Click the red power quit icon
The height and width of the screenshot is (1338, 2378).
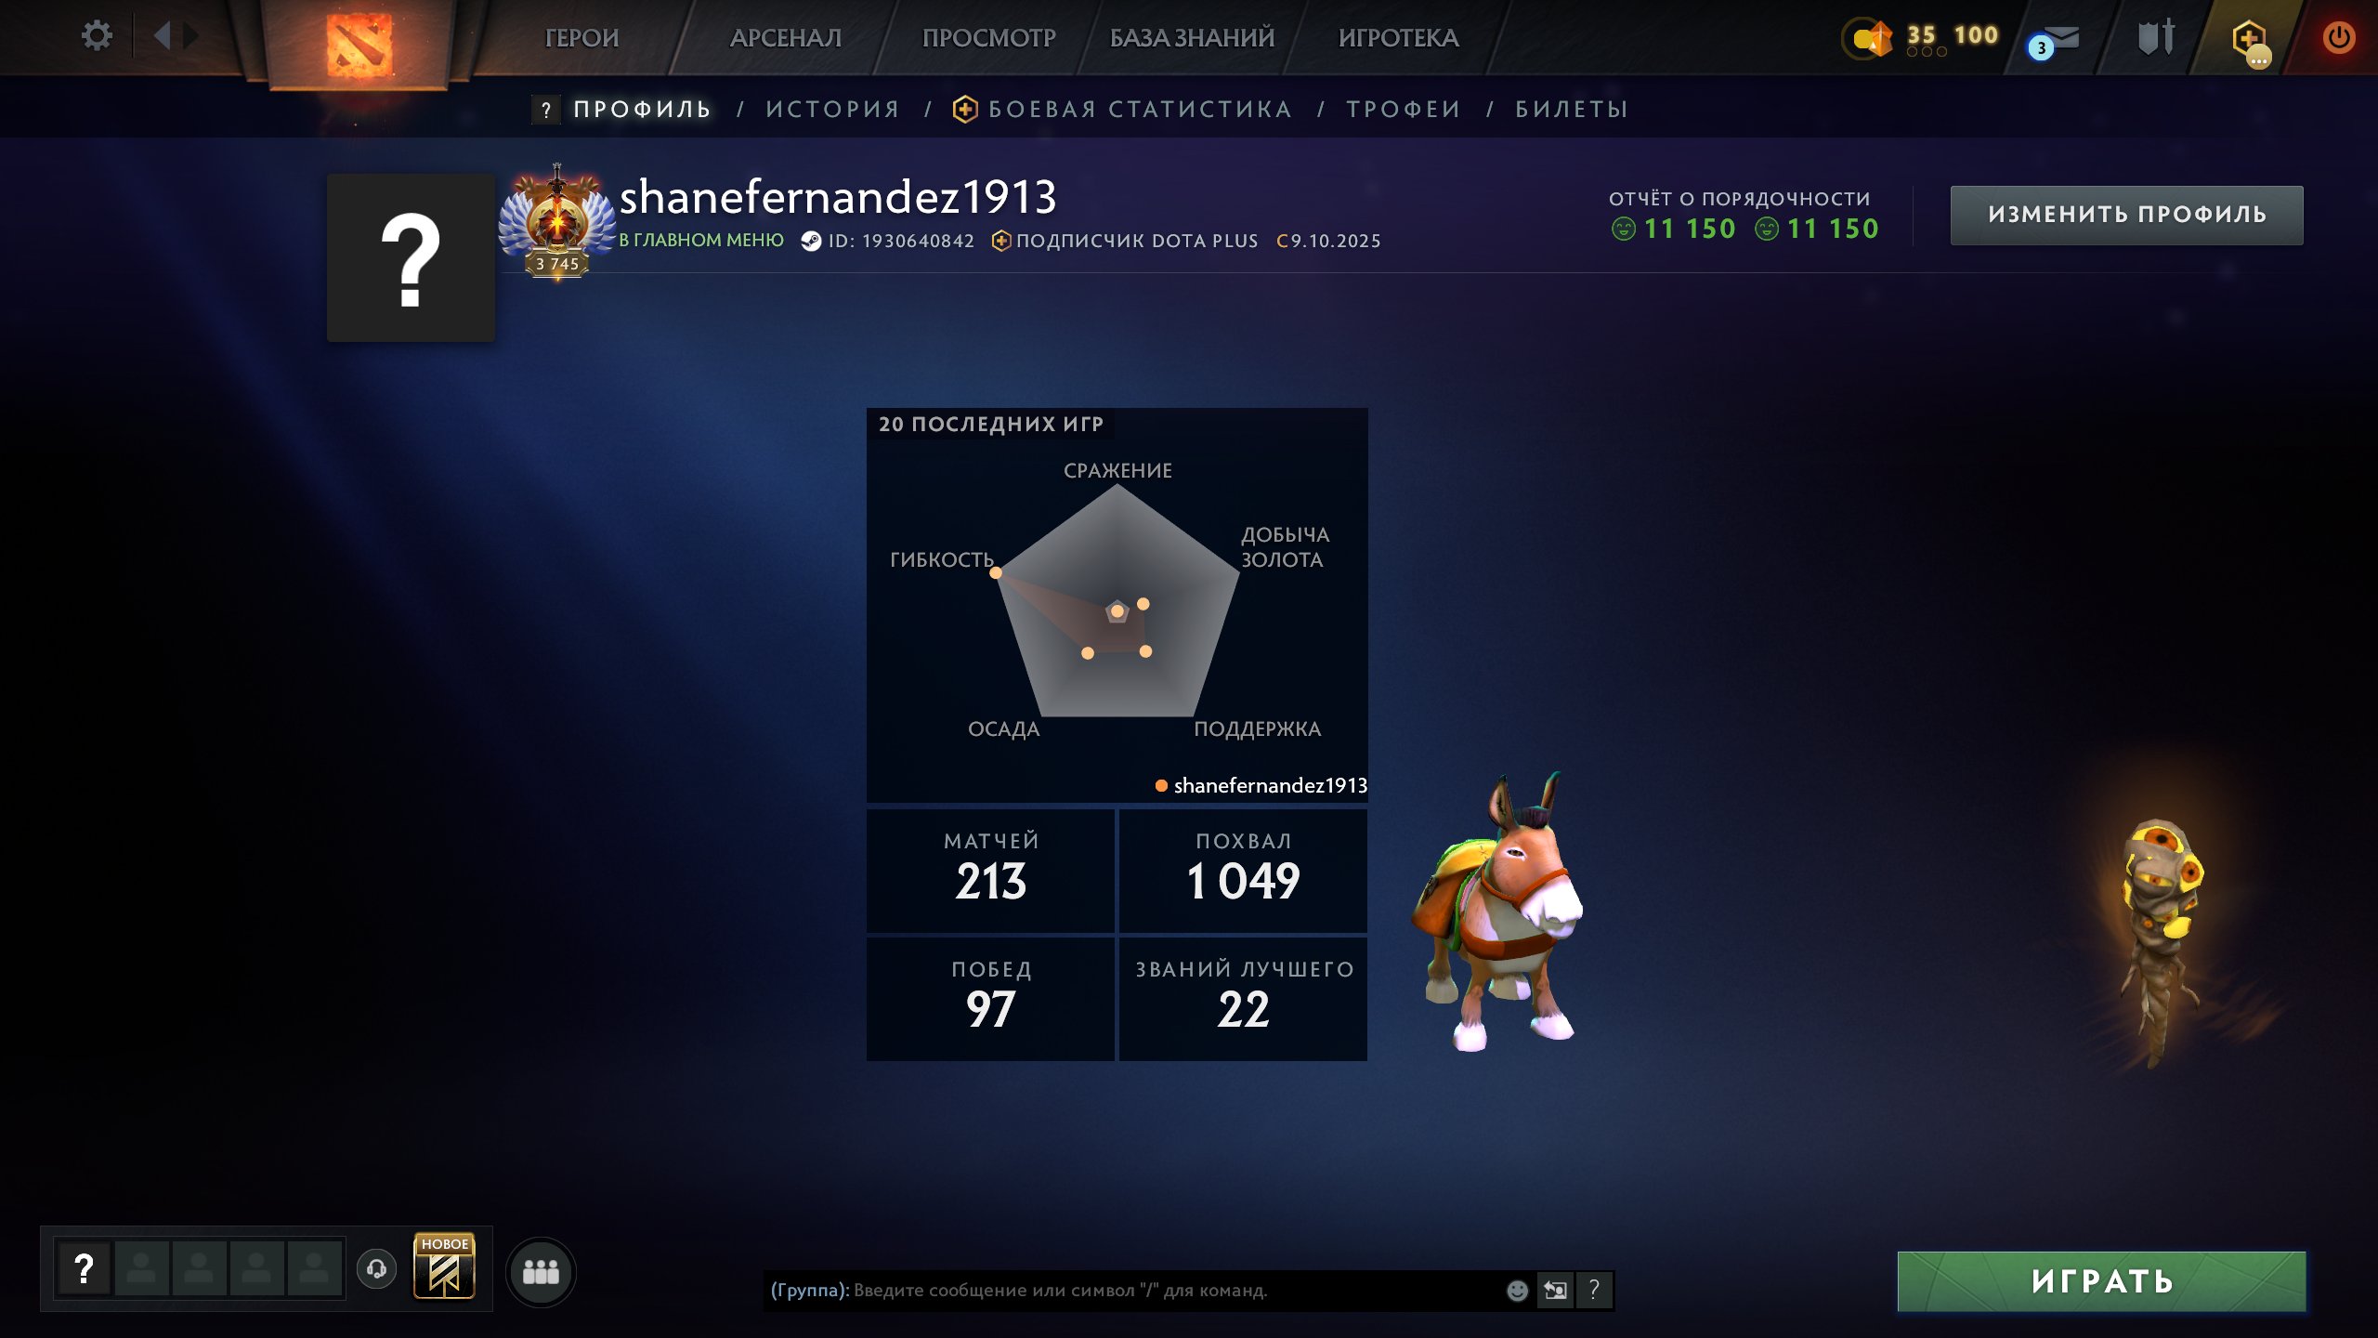tap(2338, 37)
